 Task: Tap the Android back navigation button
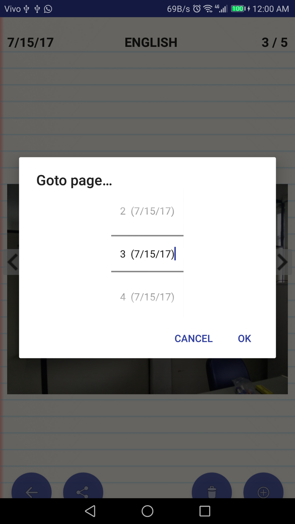[90, 511]
